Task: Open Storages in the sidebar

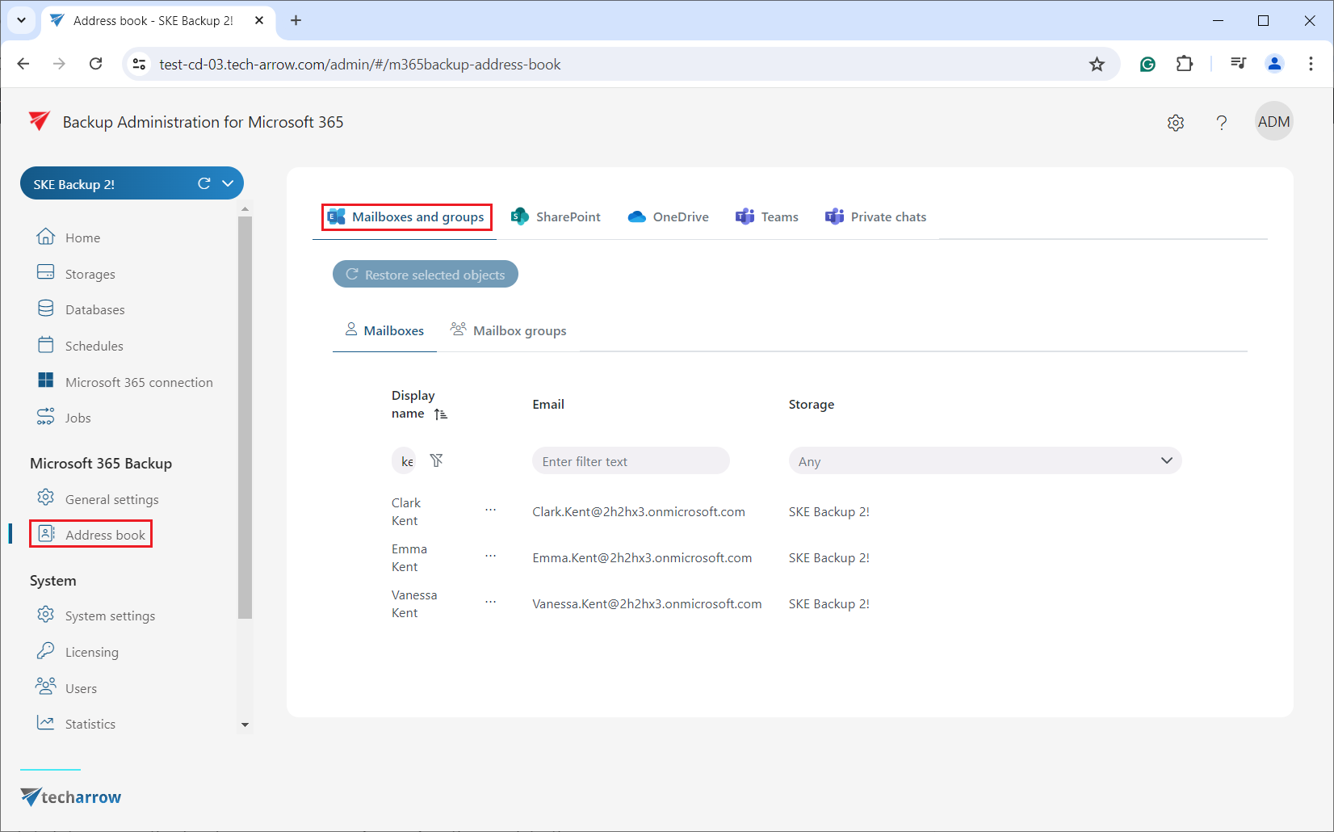Action: (90, 274)
